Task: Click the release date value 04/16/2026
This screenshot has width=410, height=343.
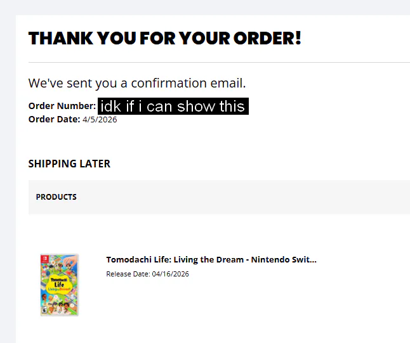Action: coord(170,274)
